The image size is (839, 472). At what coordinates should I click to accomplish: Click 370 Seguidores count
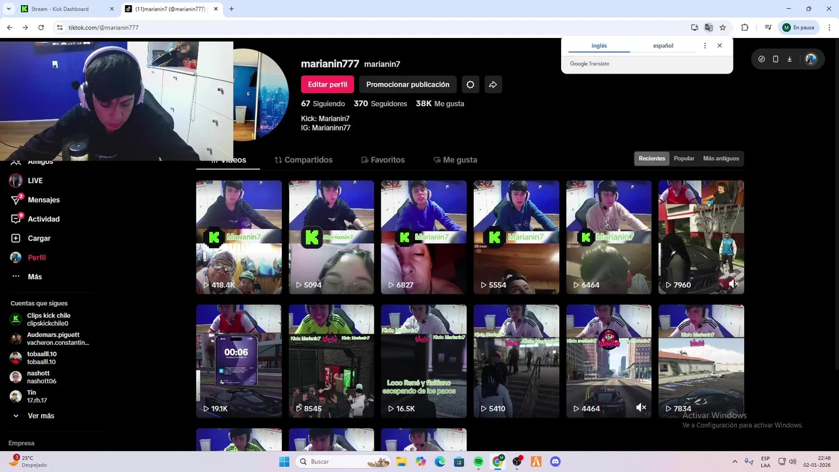(x=380, y=104)
